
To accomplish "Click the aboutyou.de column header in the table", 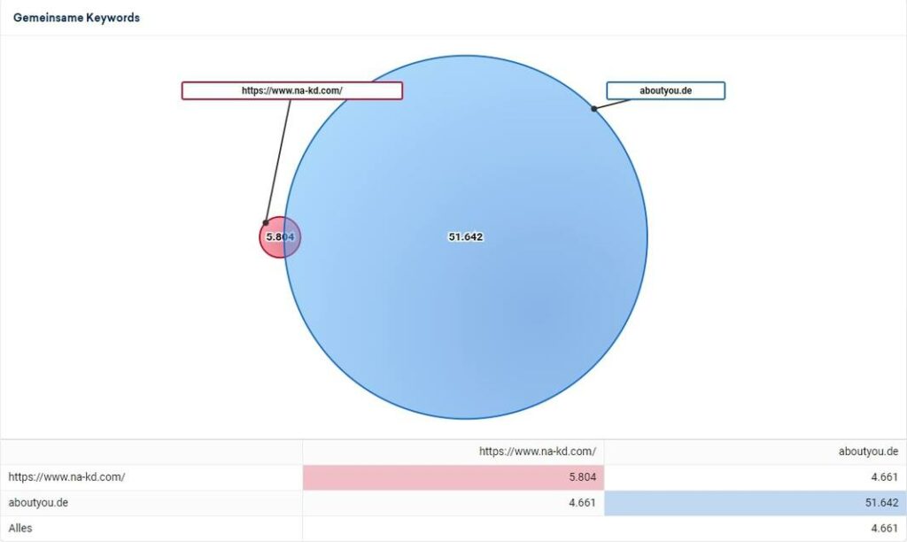I will pyautogui.click(x=867, y=452).
